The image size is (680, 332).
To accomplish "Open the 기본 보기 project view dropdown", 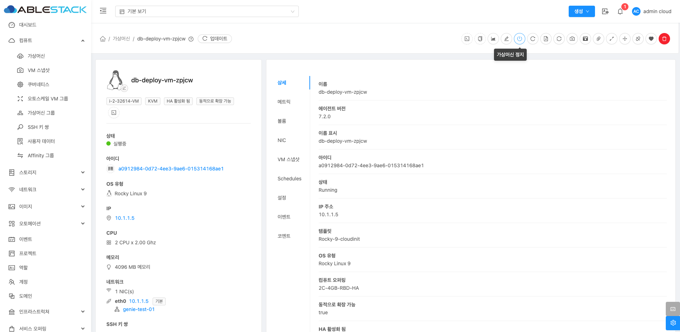I will point(207,11).
